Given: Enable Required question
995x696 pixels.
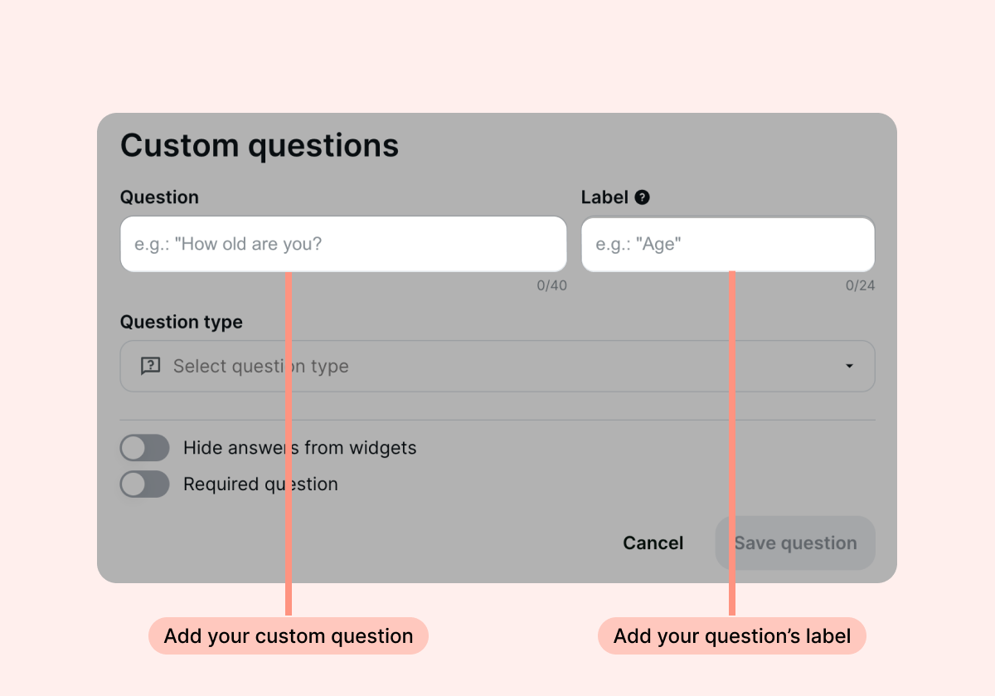Looking at the screenshot, I should (x=144, y=484).
